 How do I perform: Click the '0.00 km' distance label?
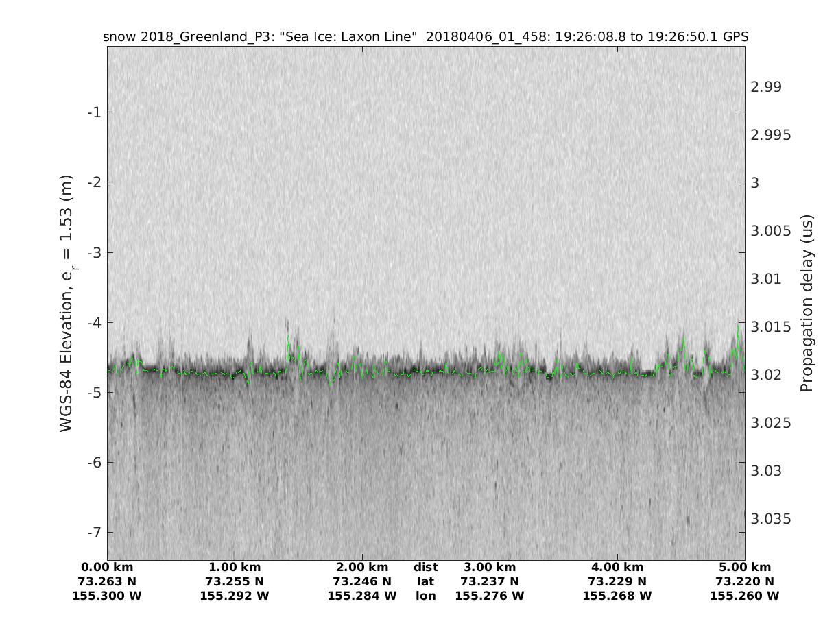[107, 567]
